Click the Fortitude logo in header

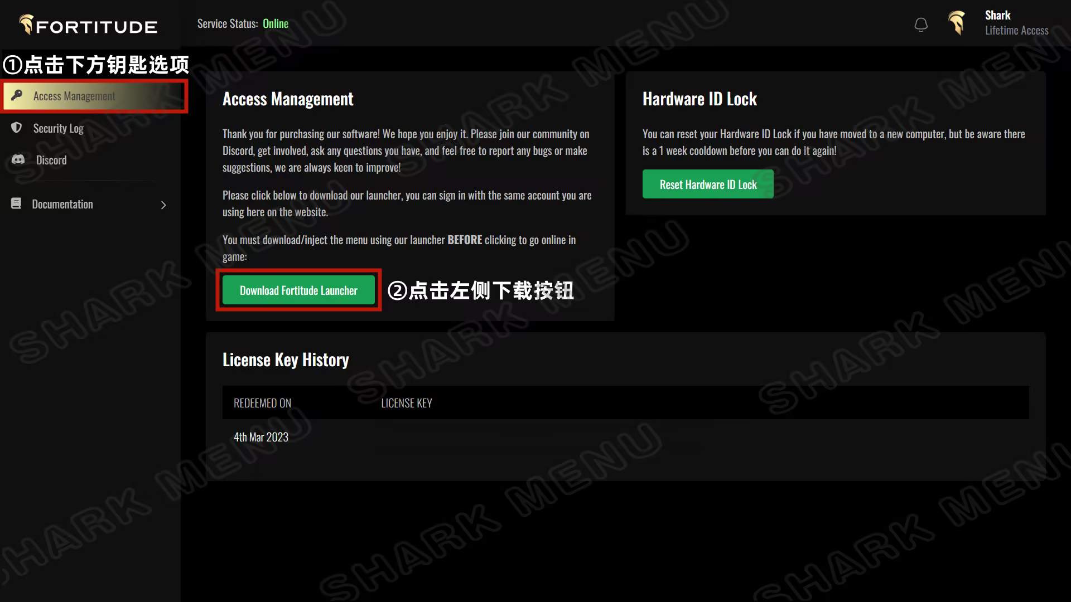(x=88, y=25)
